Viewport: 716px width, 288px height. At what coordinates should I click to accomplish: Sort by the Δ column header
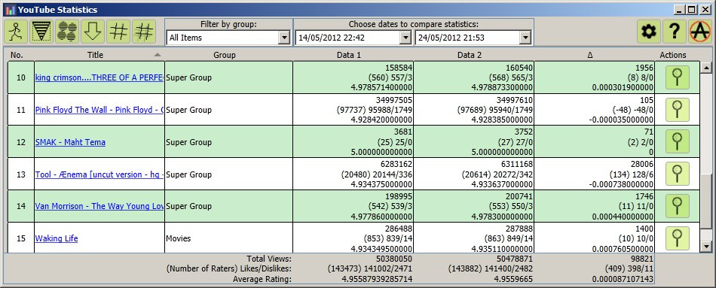590,55
